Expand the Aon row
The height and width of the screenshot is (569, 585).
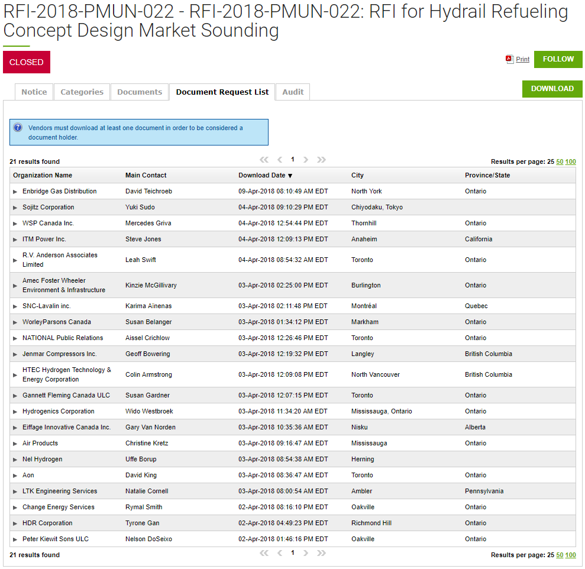(15, 476)
